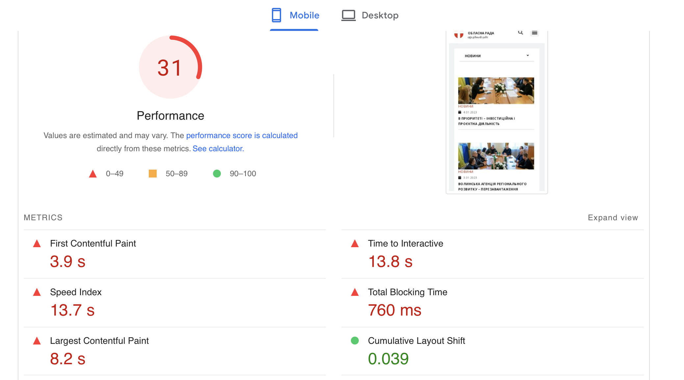Click the red triangle 0–49 legend icon
This screenshot has height=380, width=684.
point(93,174)
